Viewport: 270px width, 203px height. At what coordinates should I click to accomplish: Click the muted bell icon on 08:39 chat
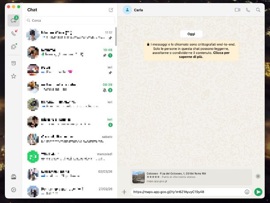[x=104, y=90]
